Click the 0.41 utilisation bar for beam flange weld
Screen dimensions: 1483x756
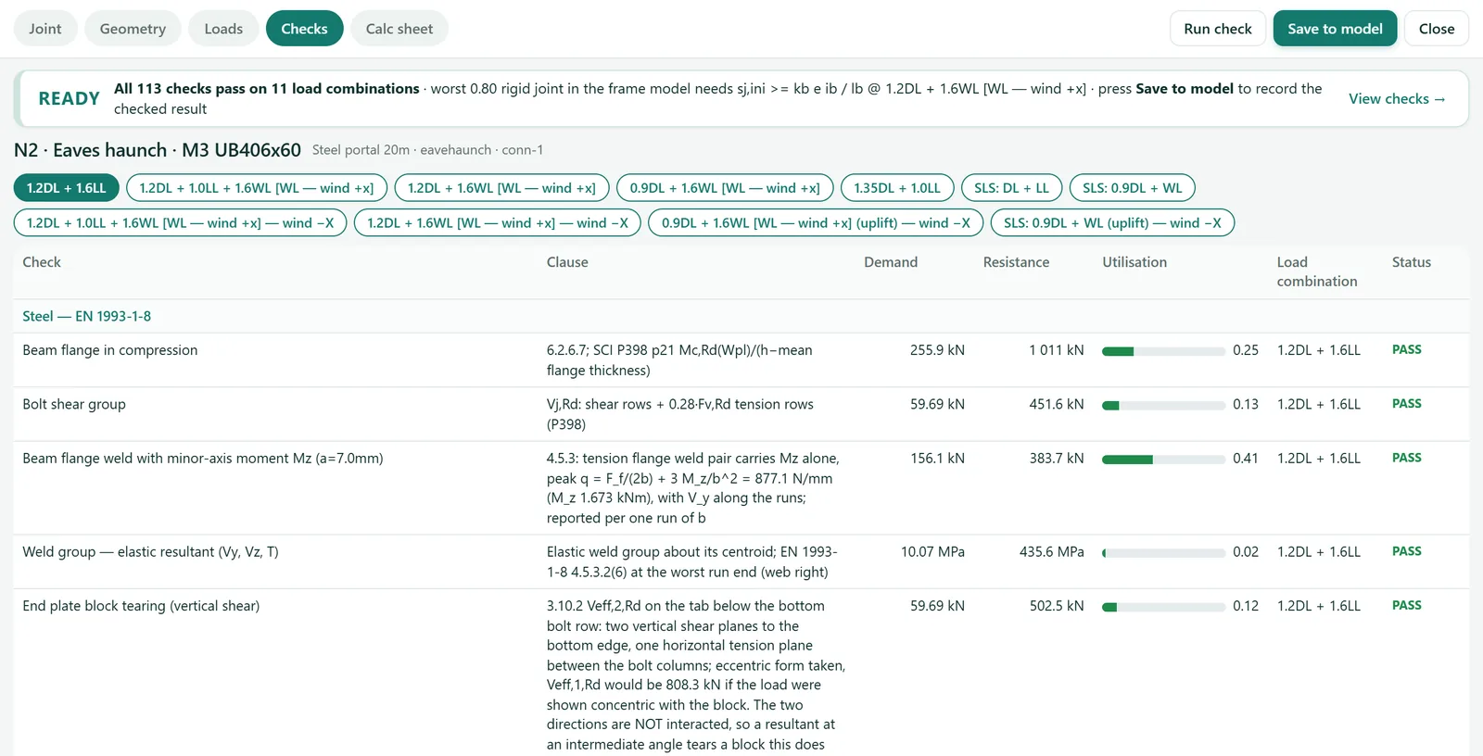(1163, 459)
